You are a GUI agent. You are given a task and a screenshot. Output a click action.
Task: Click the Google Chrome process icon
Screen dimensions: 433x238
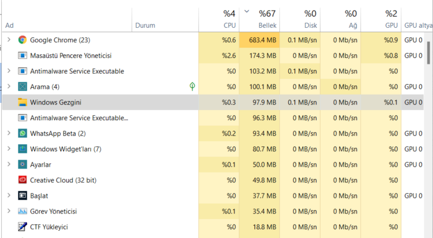(22, 40)
